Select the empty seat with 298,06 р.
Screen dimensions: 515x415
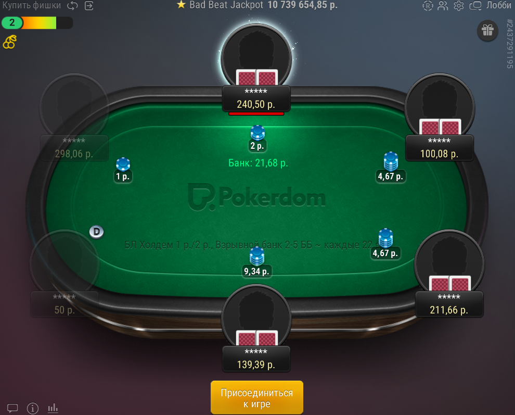(74, 117)
